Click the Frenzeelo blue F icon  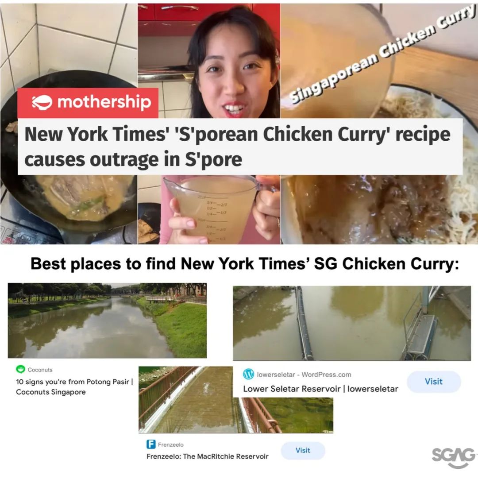coord(151,444)
